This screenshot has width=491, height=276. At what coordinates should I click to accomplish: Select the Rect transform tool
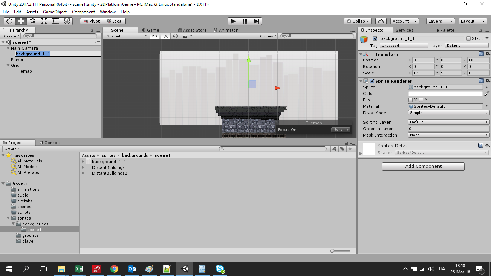[55, 21]
